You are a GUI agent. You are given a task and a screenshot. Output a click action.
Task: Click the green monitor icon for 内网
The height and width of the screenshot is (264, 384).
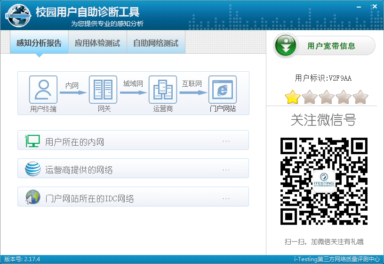32,141
